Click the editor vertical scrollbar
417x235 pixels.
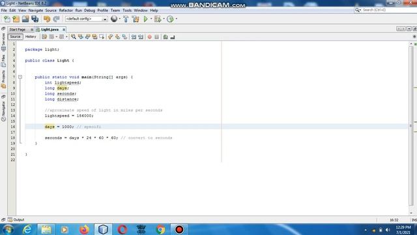tap(411, 125)
